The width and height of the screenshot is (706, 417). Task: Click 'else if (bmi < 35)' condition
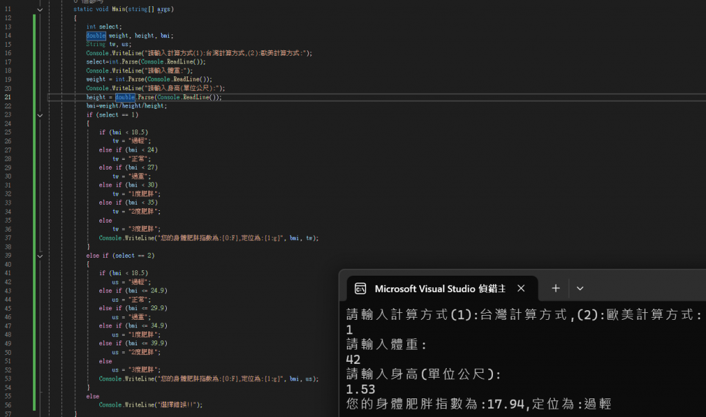tap(128, 203)
